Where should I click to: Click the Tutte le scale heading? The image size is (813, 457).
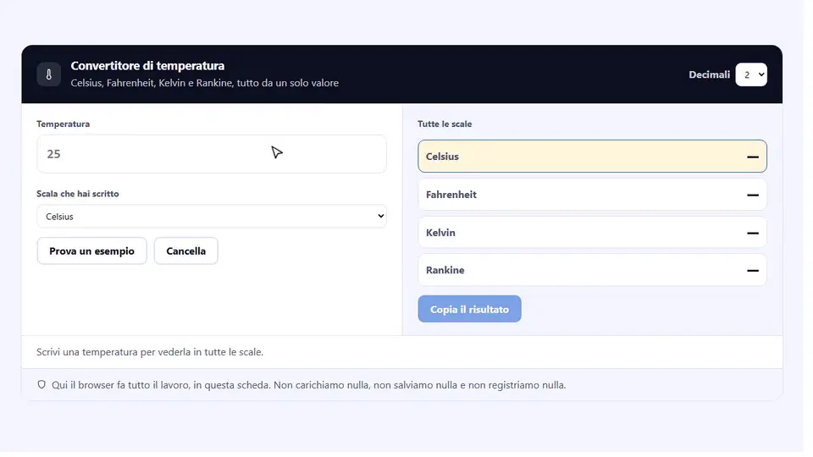(x=445, y=124)
